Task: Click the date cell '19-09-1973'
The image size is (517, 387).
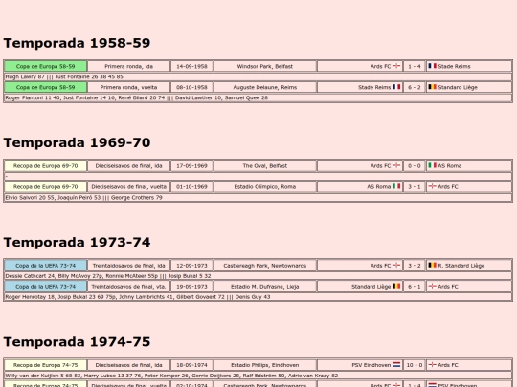Action: coord(191,287)
